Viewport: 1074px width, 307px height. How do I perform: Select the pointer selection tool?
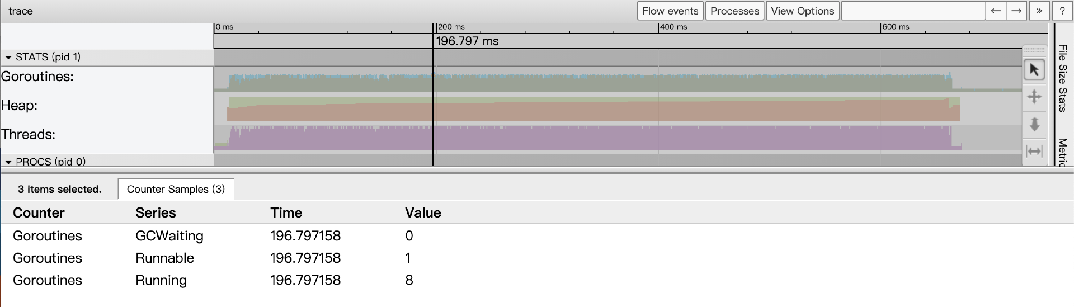click(x=1034, y=70)
